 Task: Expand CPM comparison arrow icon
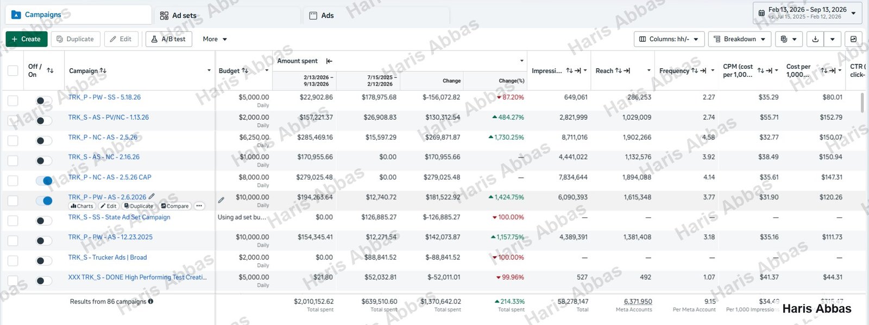click(x=769, y=70)
